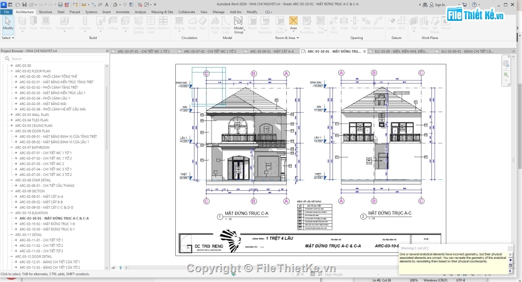Expand the ARC-03-05 CEILING PLAN node
The image size is (522, 282).
[x=12, y=125]
